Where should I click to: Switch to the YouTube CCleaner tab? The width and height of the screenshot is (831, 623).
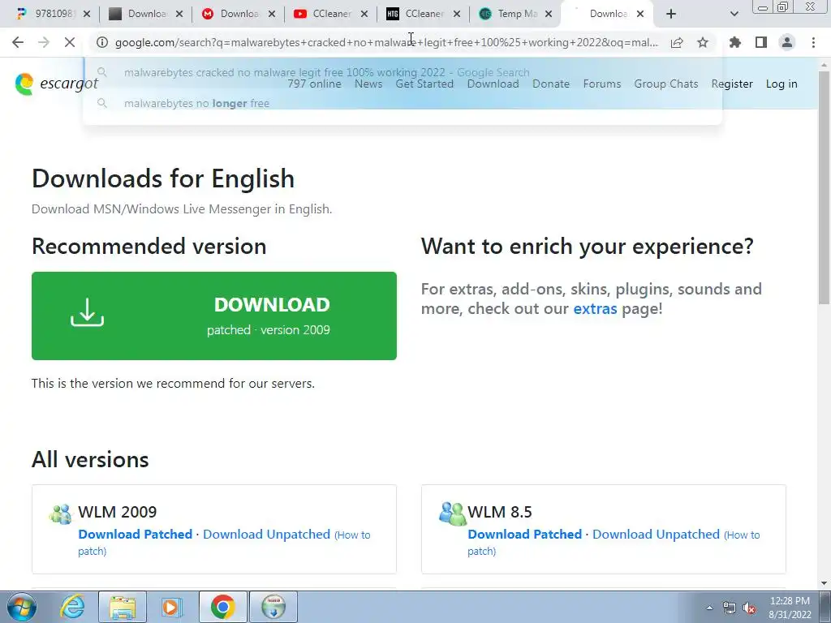pos(330,14)
